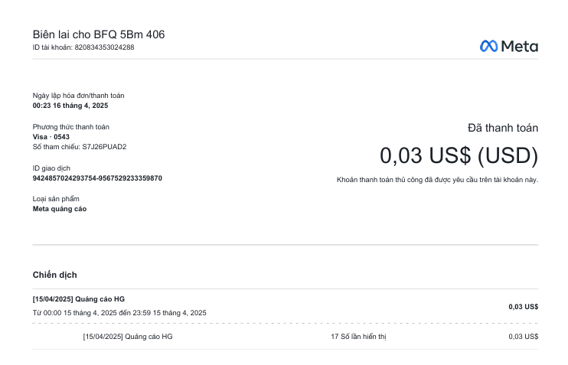Screen dimensions: 568x365
Task: Click the manual payment note under the total
Action: point(437,180)
